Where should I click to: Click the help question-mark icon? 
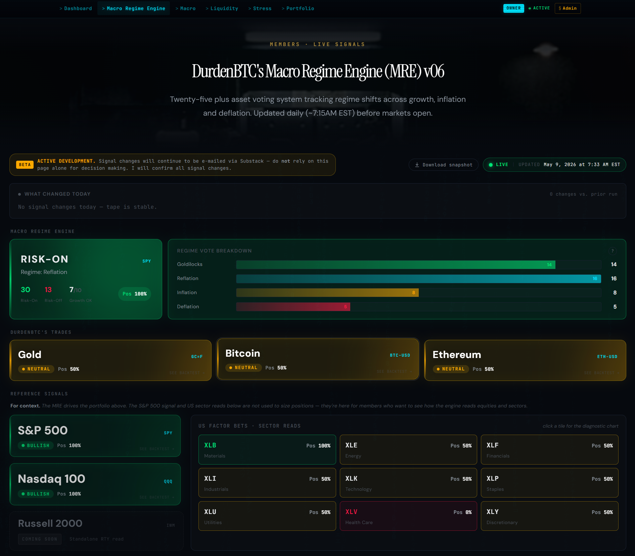(613, 251)
